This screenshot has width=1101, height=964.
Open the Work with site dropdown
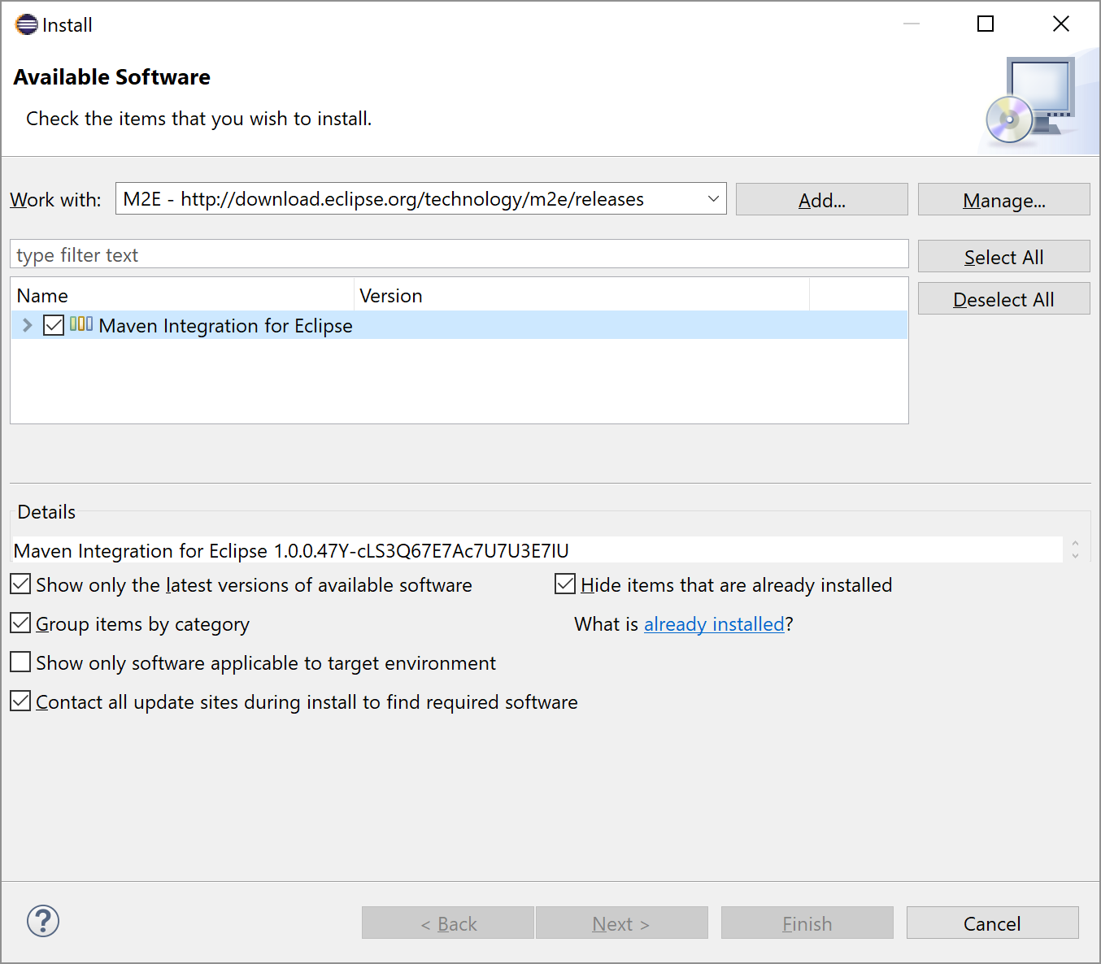[x=713, y=199]
